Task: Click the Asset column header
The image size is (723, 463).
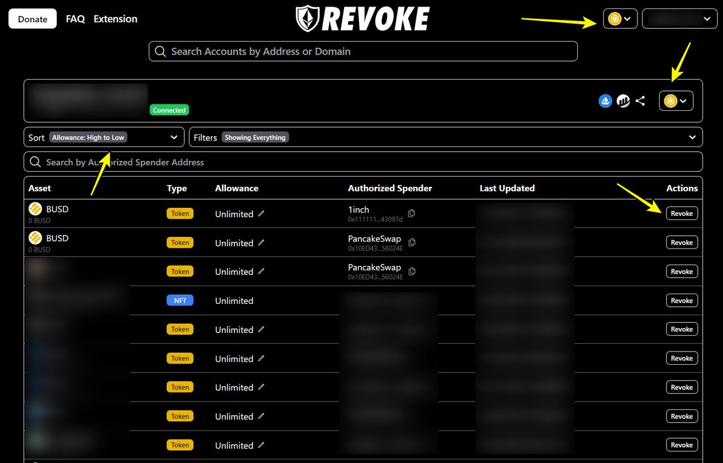Action: point(40,188)
